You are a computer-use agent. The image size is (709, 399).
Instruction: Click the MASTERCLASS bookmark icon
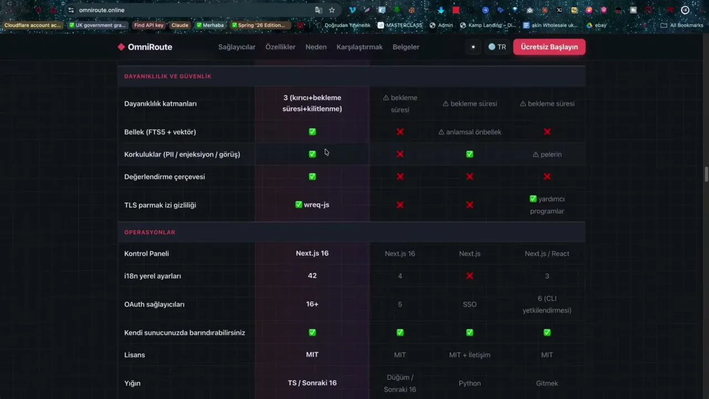(381, 25)
